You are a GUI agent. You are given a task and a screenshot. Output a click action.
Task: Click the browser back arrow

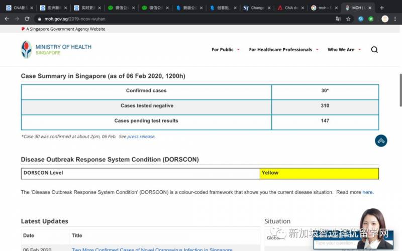[7, 19]
